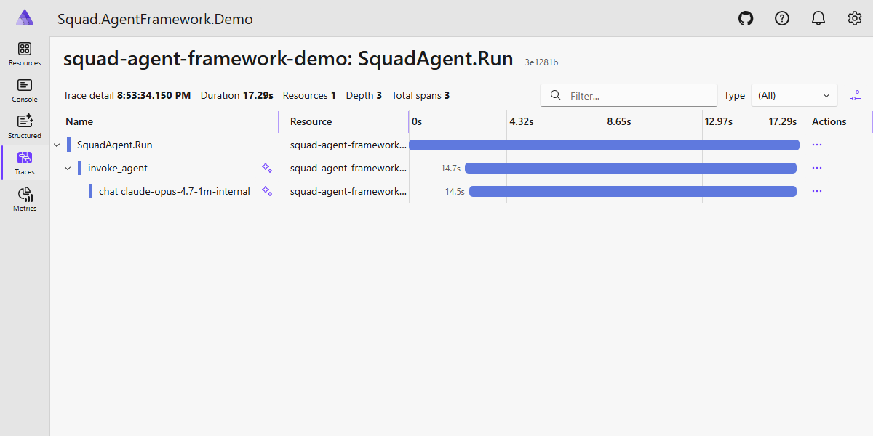Click the Resources 1 summary text
Image resolution: width=873 pixels, height=436 pixels.
click(309, 95)
